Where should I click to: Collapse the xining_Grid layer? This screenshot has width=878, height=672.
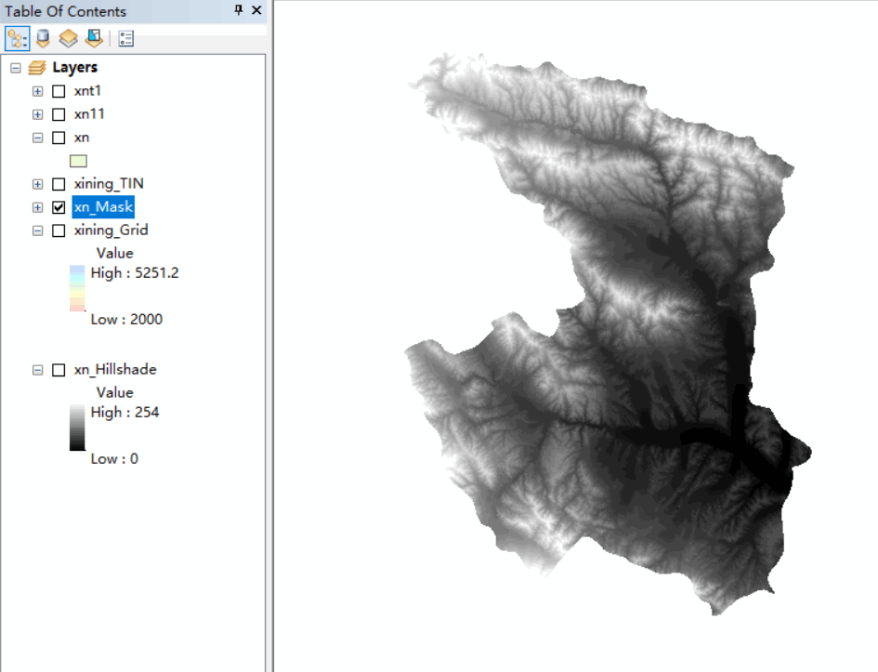(x=37, y=231)
